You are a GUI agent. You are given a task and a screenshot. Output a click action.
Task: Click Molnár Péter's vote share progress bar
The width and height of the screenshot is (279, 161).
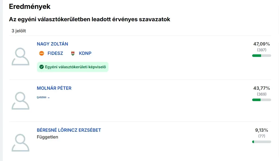262,100
